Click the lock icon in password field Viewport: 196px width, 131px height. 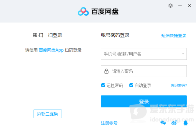point(106,71)
